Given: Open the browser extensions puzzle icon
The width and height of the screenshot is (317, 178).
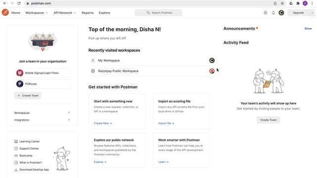Looking at the screenshot, I should (298, 3).
